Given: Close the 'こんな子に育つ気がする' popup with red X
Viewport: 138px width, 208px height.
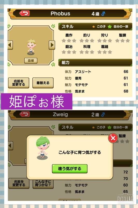Looking at the screenshot, I should coord(113,138).
